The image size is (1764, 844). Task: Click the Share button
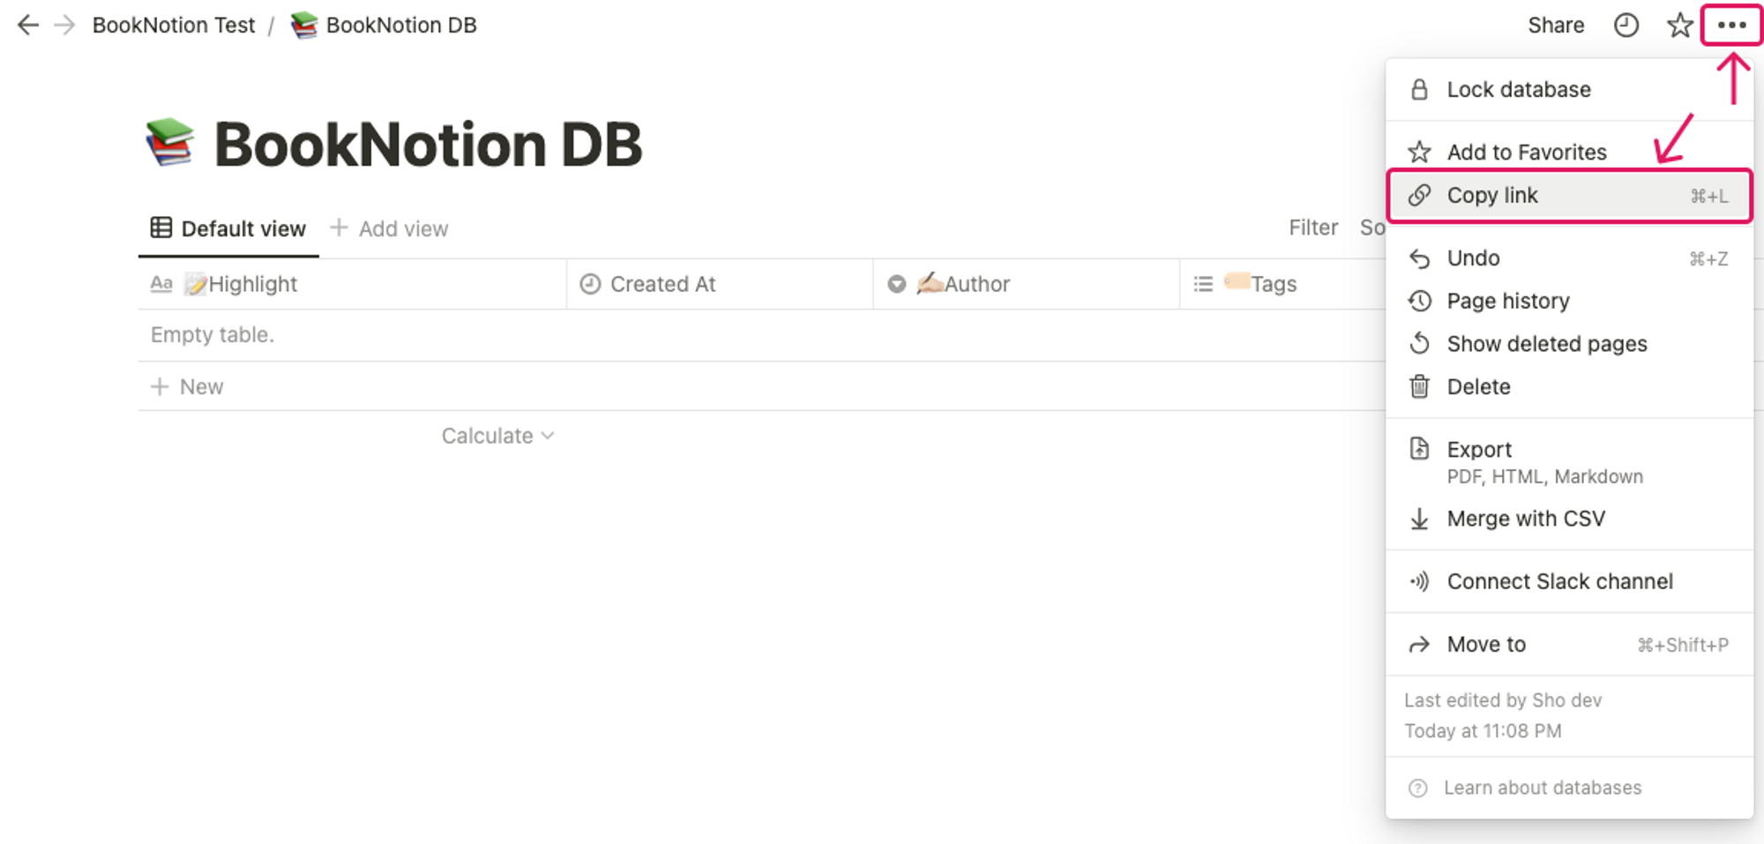click(1556, 25)
